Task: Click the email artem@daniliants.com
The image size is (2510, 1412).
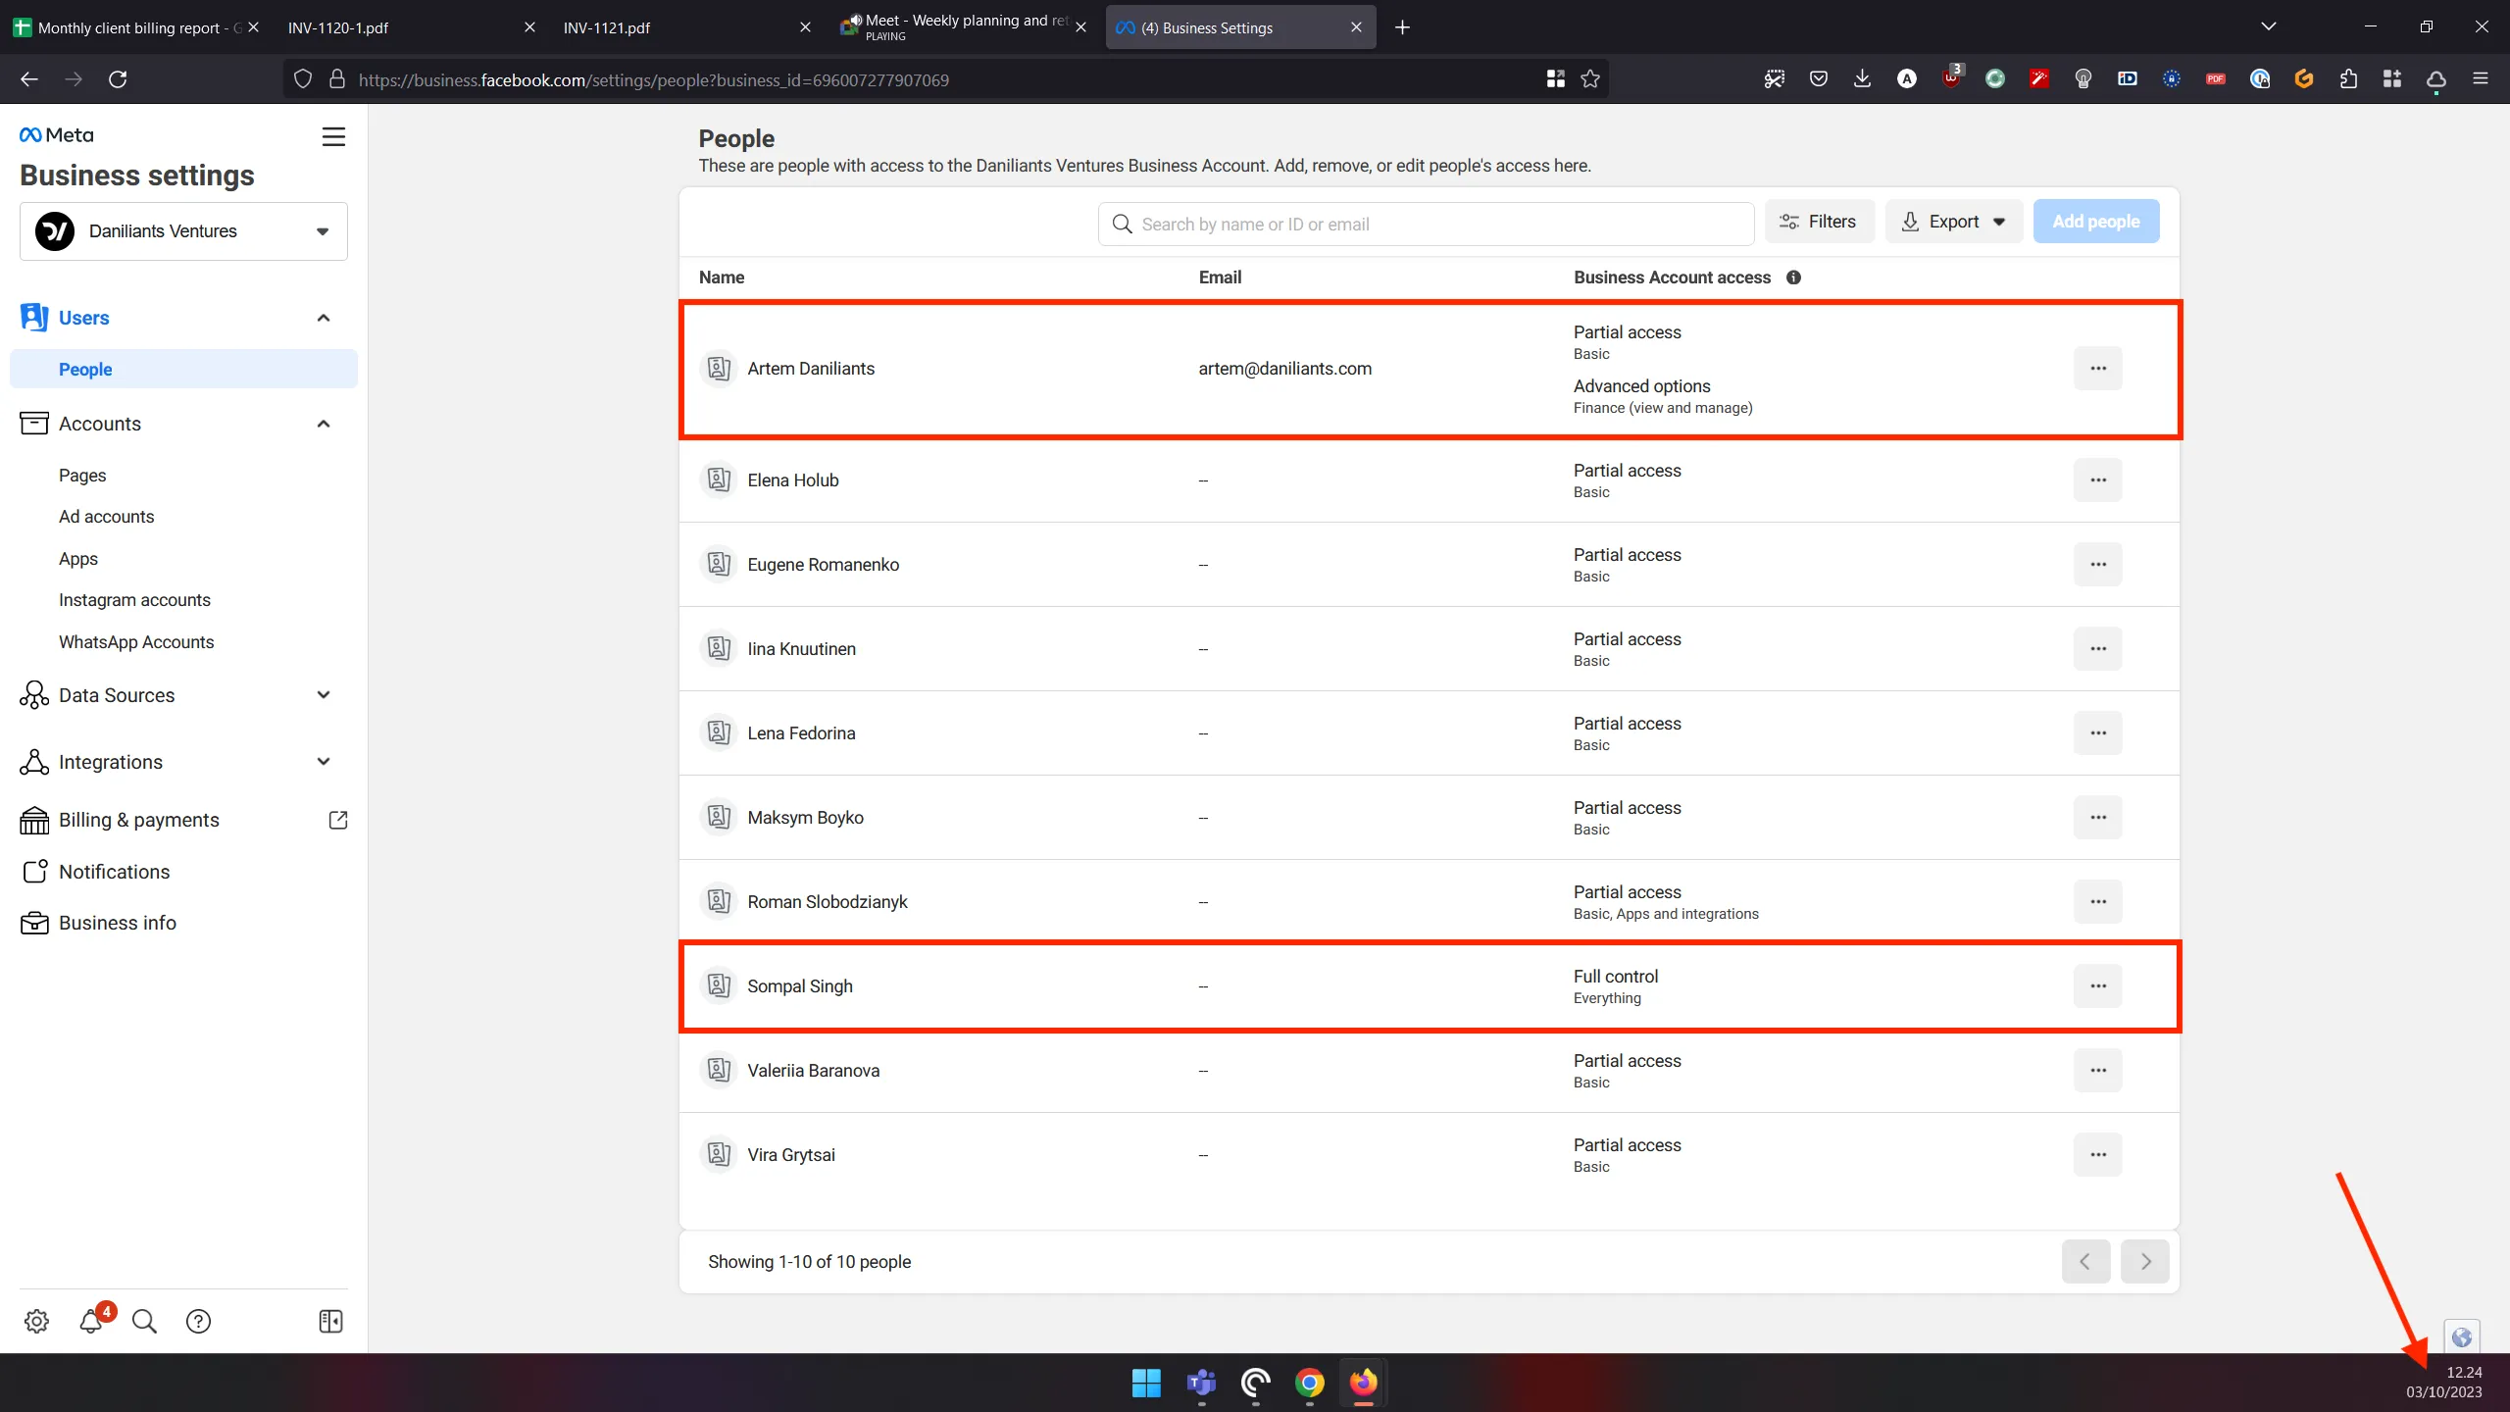Action: point(1284,369)
